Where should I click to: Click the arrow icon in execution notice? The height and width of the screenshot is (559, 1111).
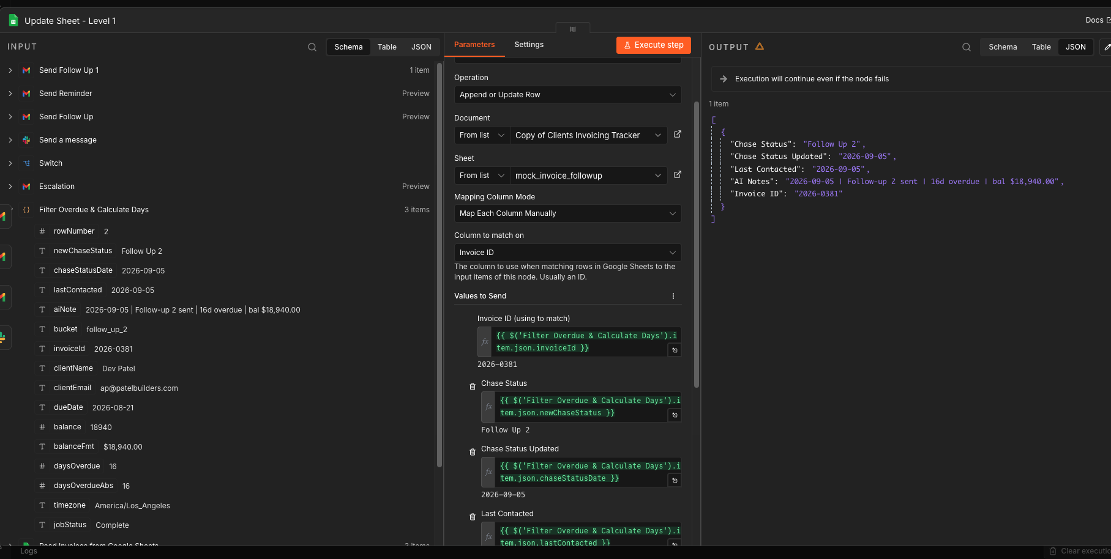coord(724,79)
